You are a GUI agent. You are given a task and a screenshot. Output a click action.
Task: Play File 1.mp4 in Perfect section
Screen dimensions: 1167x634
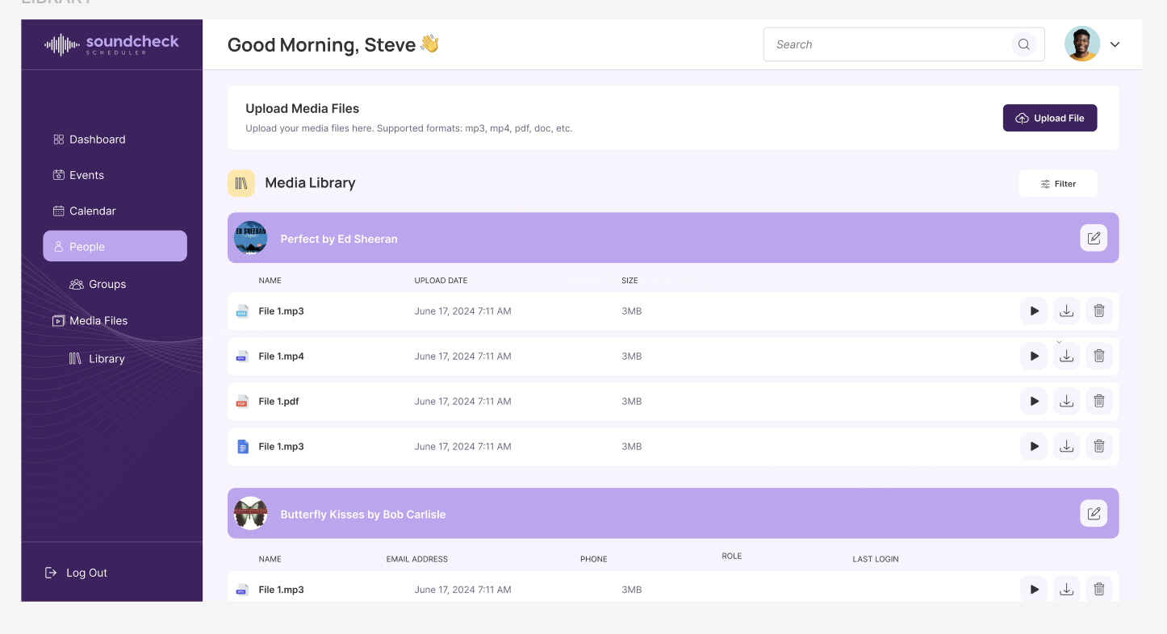pyautogui.click(x=1034, y=356)
